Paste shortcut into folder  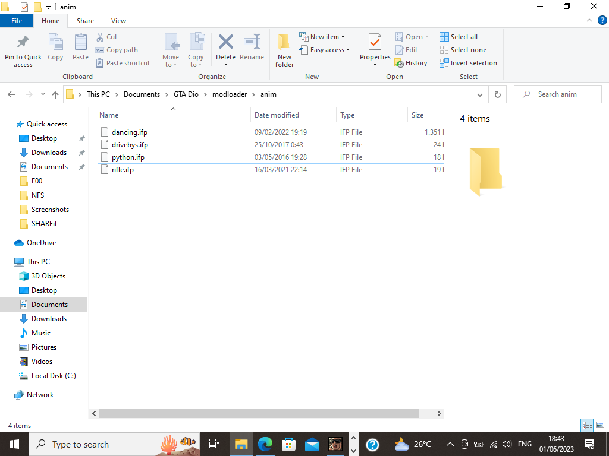pyautogui.click(x=123, y=63)
